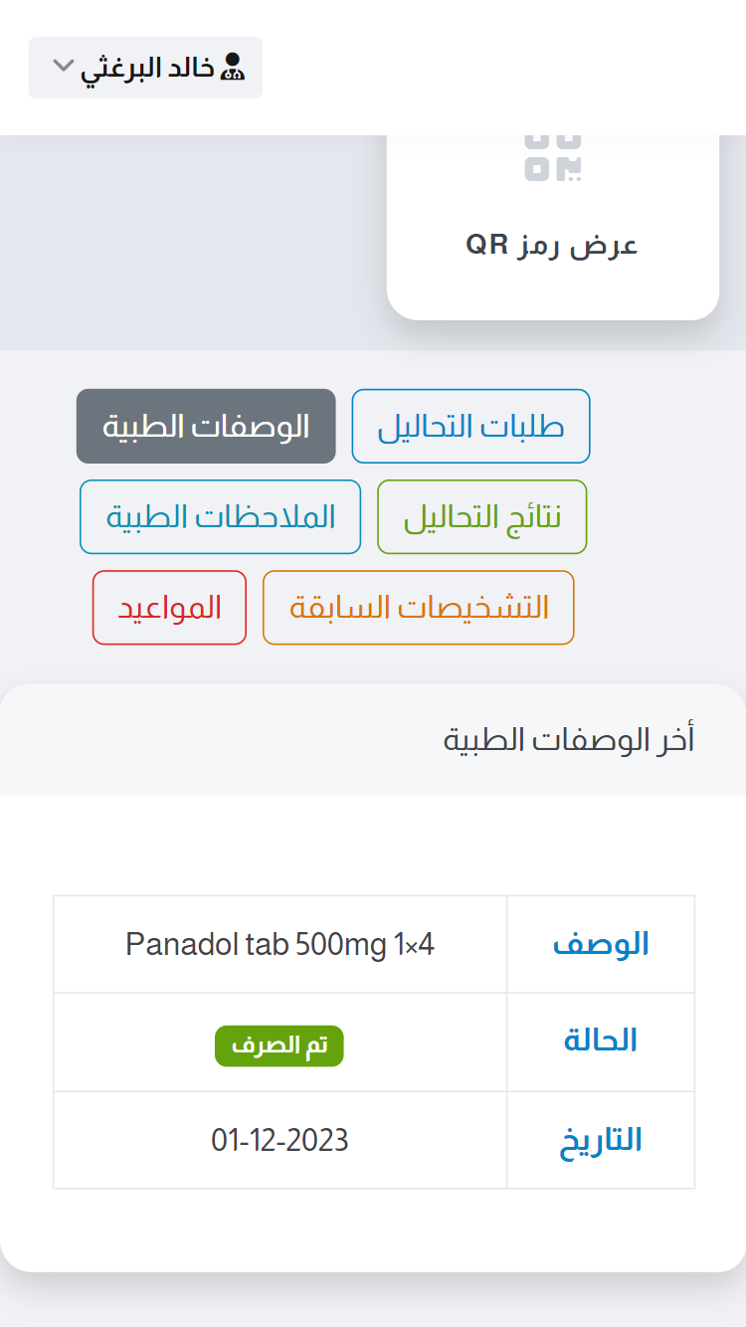Click the patient profile icon beside خالد البرغثي

click(236, 67)
